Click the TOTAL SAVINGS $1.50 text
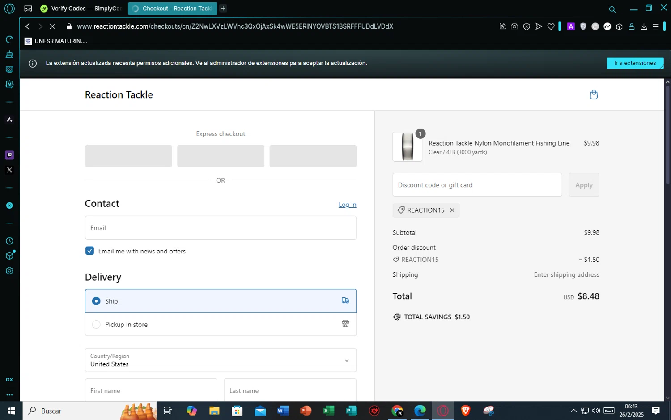The height and width of the screenshot is (420, 671). (x=437, y=317)
